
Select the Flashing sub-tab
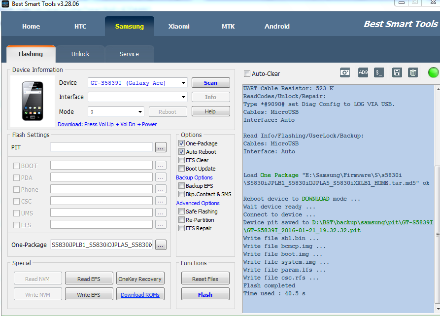[x=31, y=54]
